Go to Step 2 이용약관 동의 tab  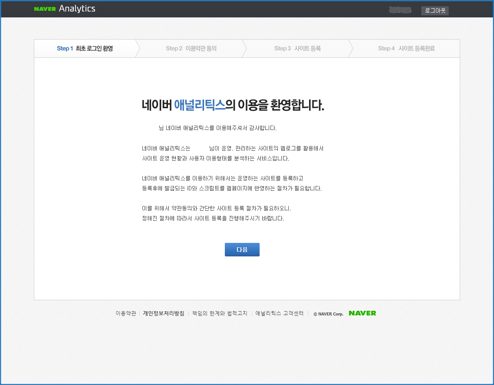point(191,49)
